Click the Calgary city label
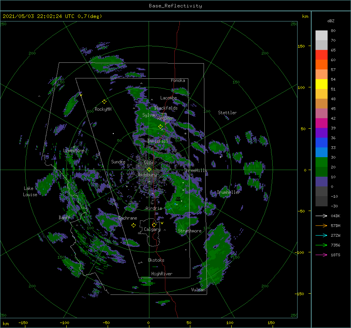The height and width of the screenshot is (328, 351). [x=152, y=229]
